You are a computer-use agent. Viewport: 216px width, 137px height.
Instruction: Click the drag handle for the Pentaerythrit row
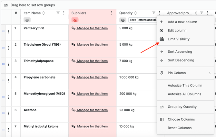pyautogui.click(x=3, y=31)
